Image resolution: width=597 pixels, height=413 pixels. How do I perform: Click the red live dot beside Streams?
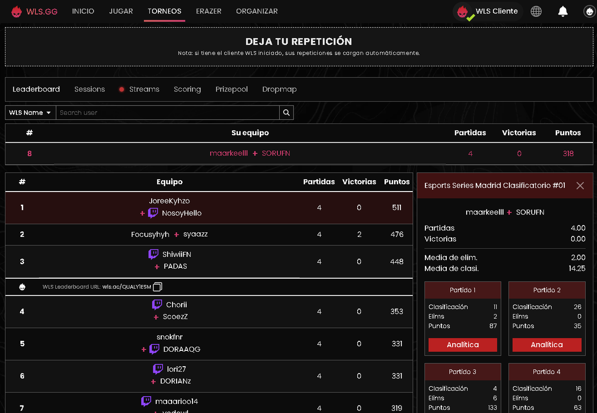coord(121,90)
